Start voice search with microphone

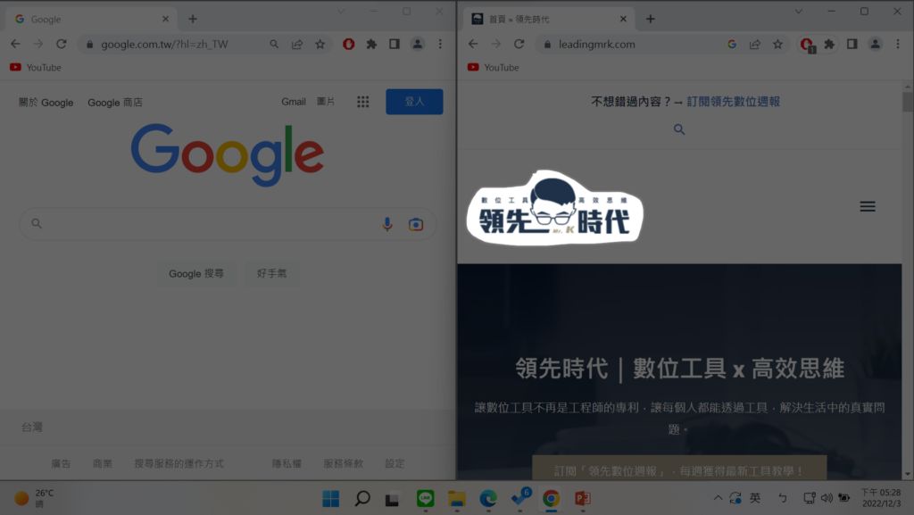[x=387, y=224]
